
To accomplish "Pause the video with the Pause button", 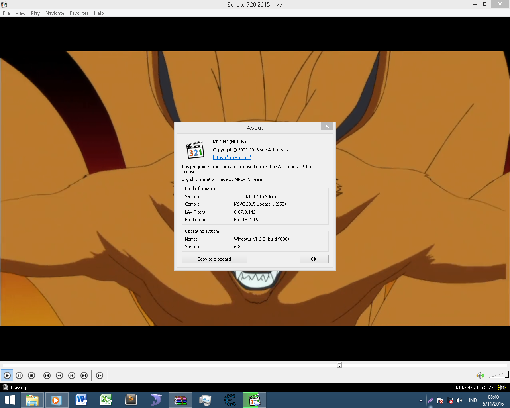I will coord(19,375).
